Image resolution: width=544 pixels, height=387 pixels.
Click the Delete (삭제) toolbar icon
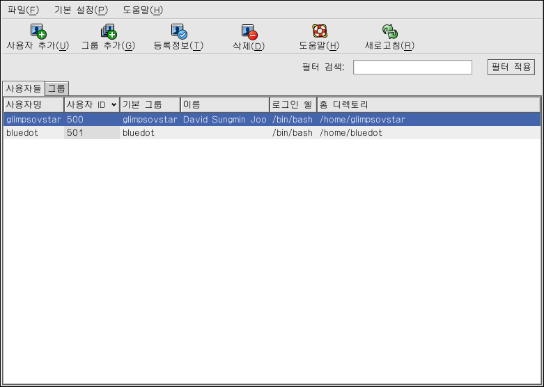click(249, 31)
